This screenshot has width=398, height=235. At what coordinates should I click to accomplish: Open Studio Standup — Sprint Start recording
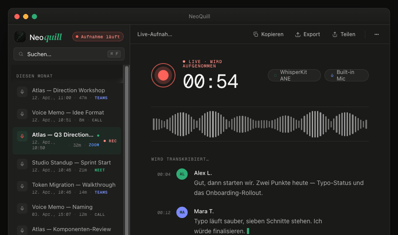click(x=67, y=166)
